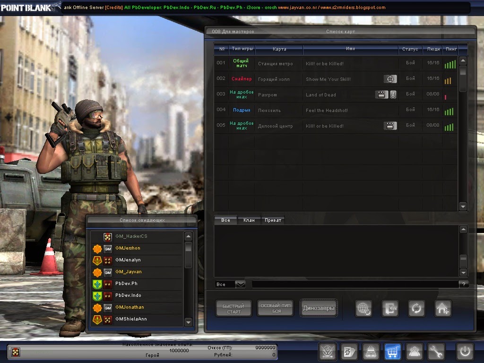The height and width of the screenshot is (363, 484).
Task: Sort rooms by '№' column header
Action: 222,49
